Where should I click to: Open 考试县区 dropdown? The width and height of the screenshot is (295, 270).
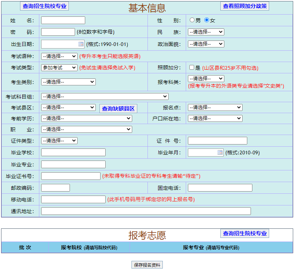68,108
